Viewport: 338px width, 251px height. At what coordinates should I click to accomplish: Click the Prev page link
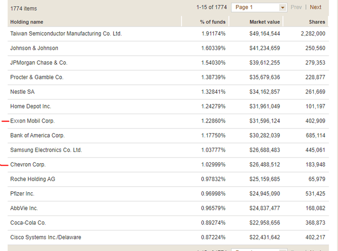tap(296, 8)
